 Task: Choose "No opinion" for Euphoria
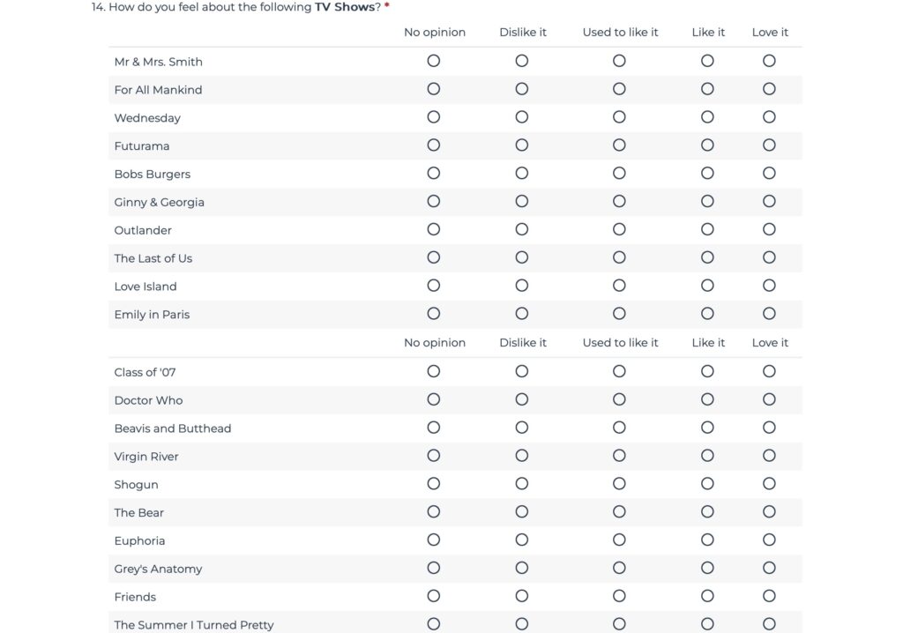click(434, 540)
